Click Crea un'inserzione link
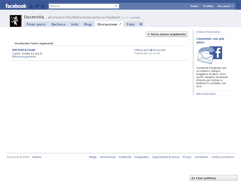Screen dimensions: 241x181 (x=208, y=32)
